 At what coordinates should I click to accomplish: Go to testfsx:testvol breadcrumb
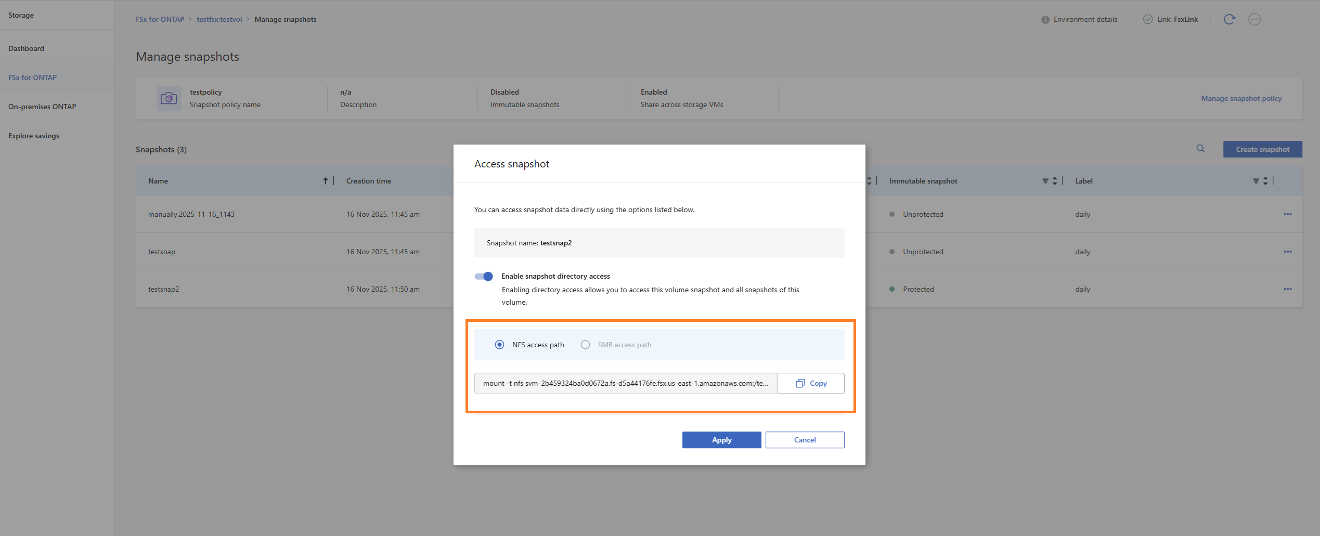click(x=219, y=19)
